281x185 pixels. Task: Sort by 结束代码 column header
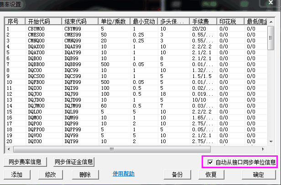tap(80, 21)
